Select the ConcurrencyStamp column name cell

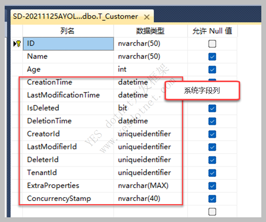click(x=68, y=198)
